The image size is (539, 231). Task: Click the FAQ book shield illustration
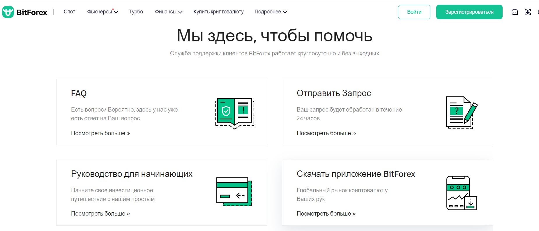[235, 114]
